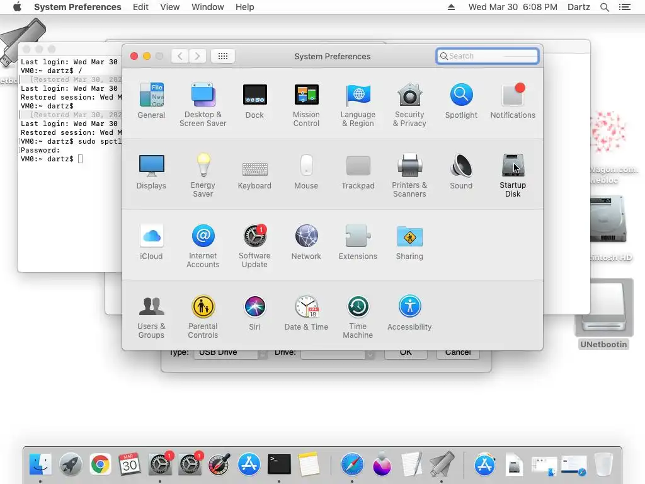Viewport: 645px width, 484px height.
Task: Open Parental Controls preferences
Action: (x=203, y=317)
